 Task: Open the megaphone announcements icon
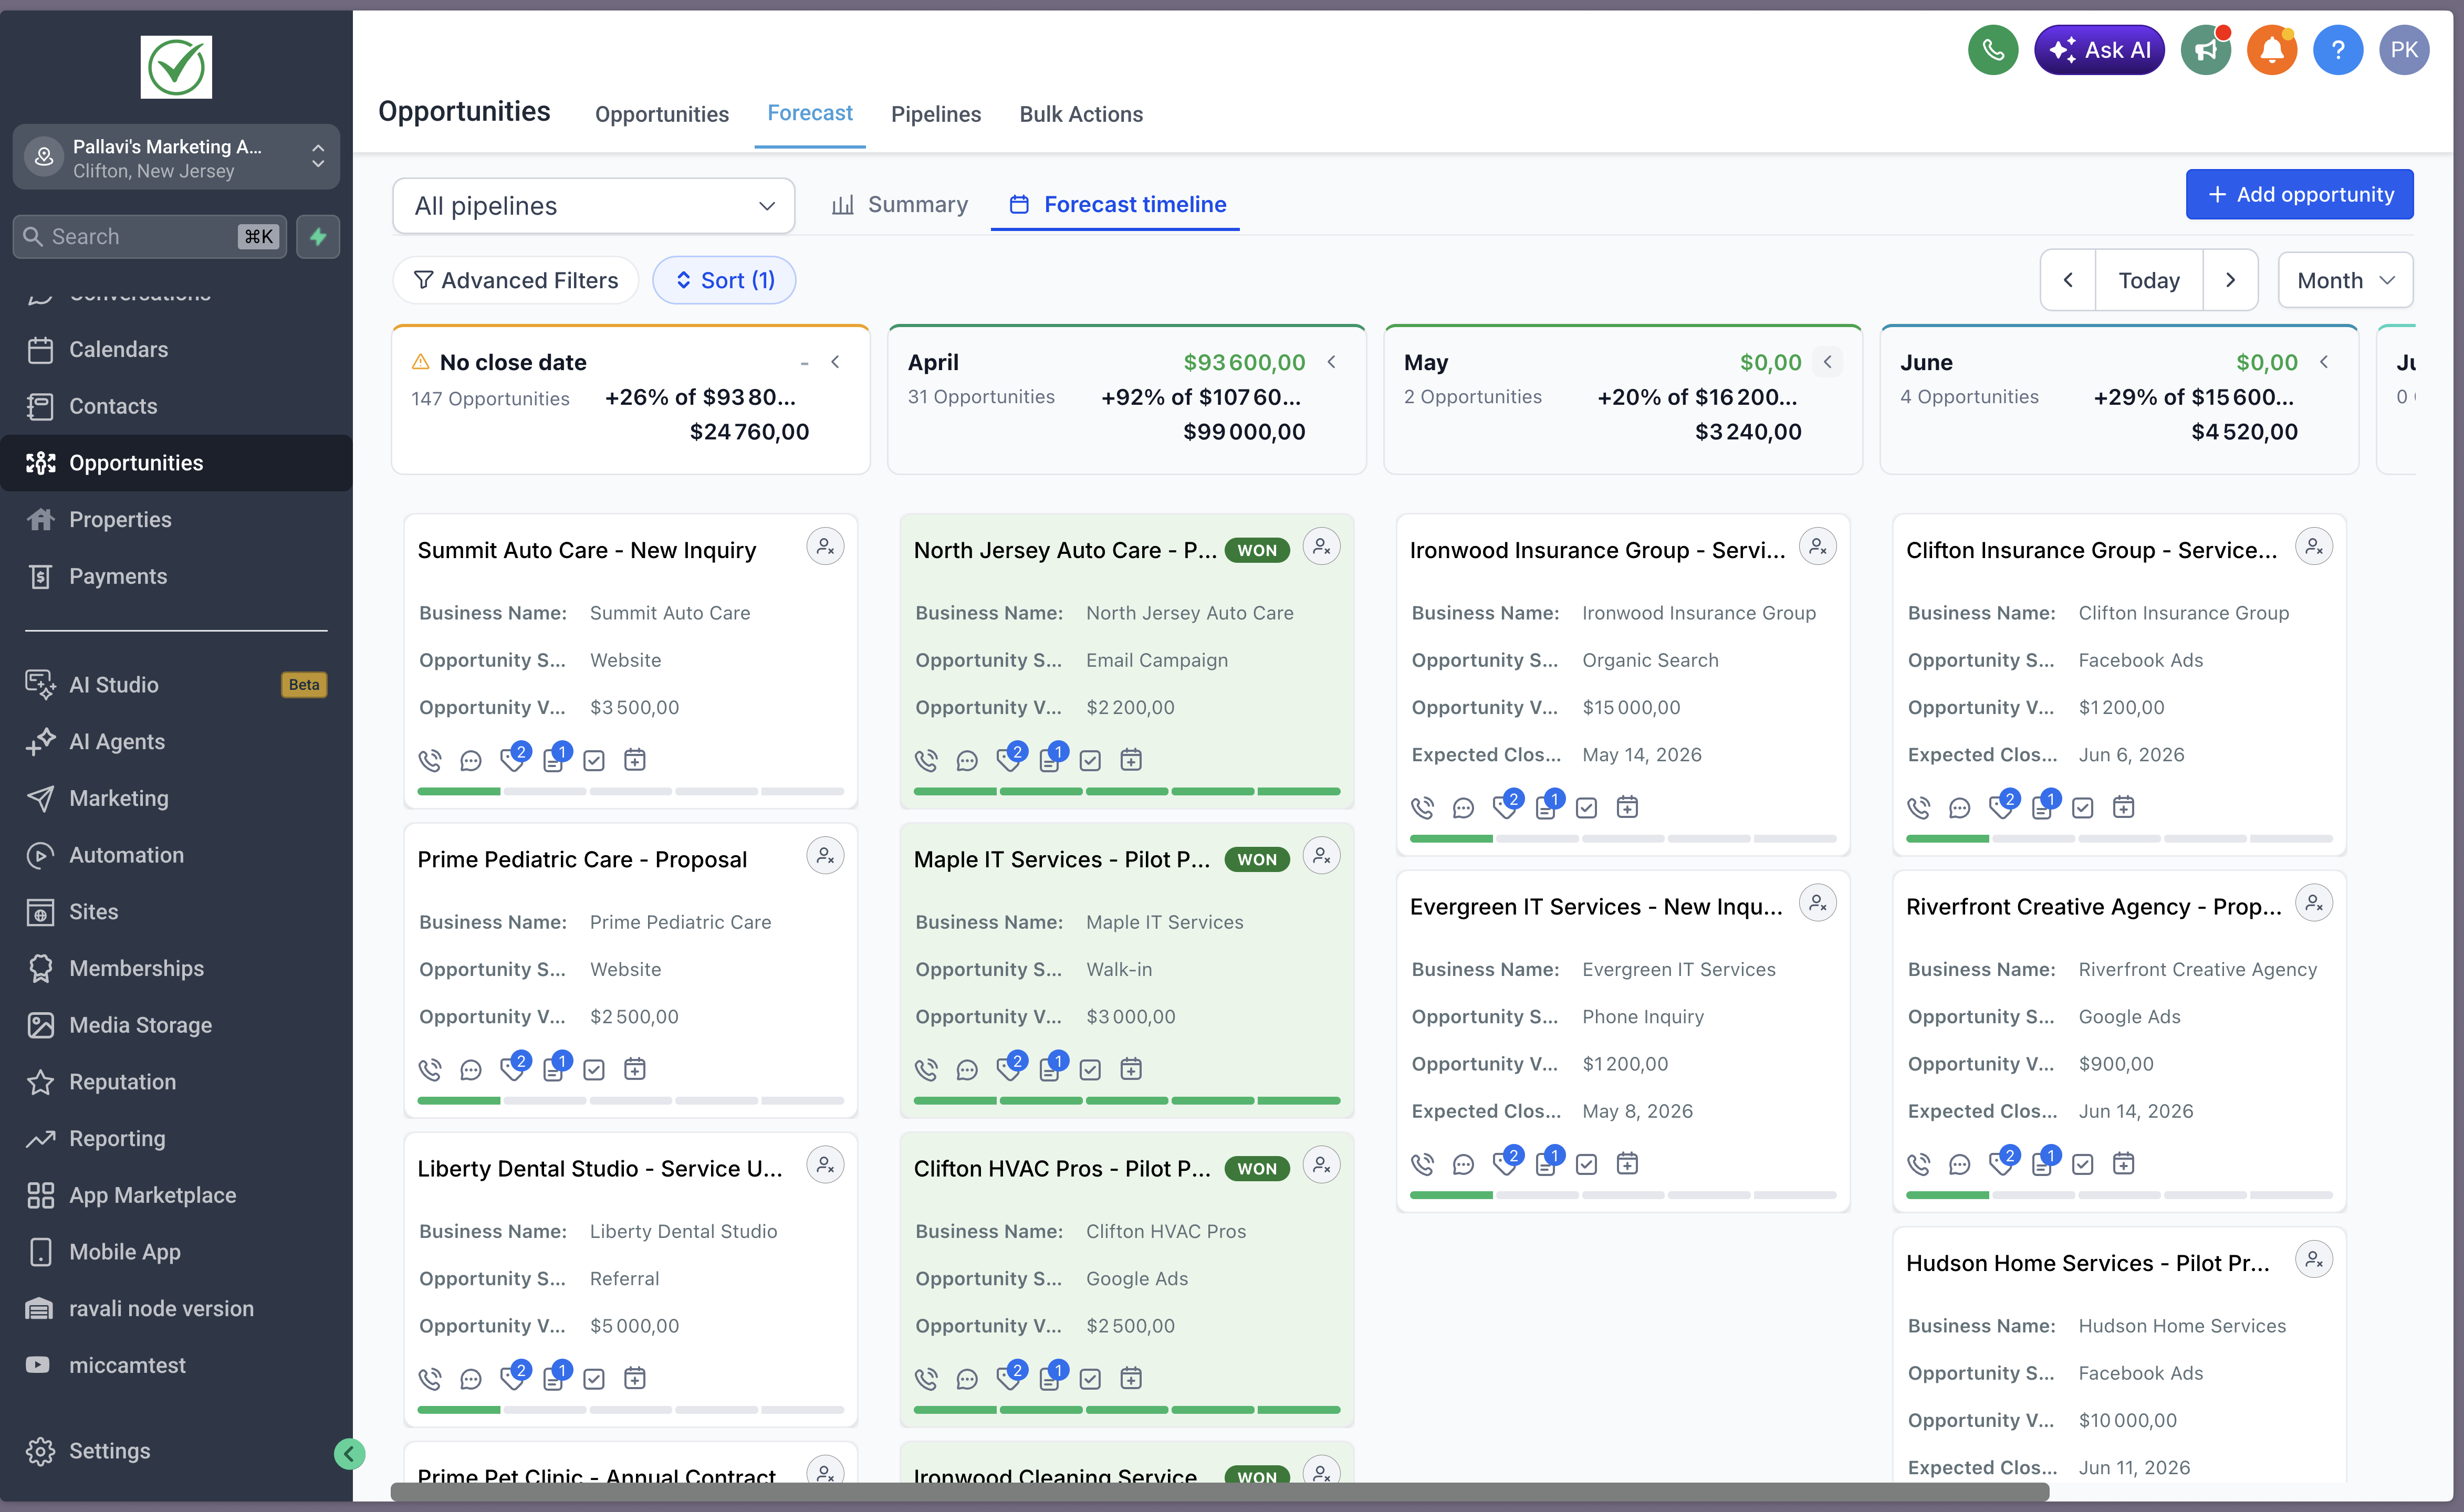pyautogui.click(x=2205, y=50)
